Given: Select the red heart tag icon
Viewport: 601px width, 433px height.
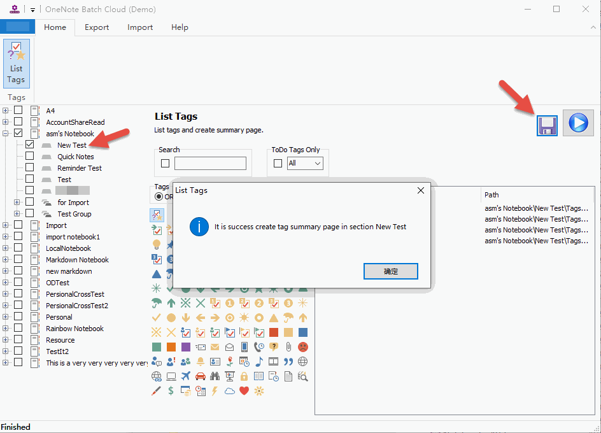Looking at the screenshot, I should click(x=244, y=391).
